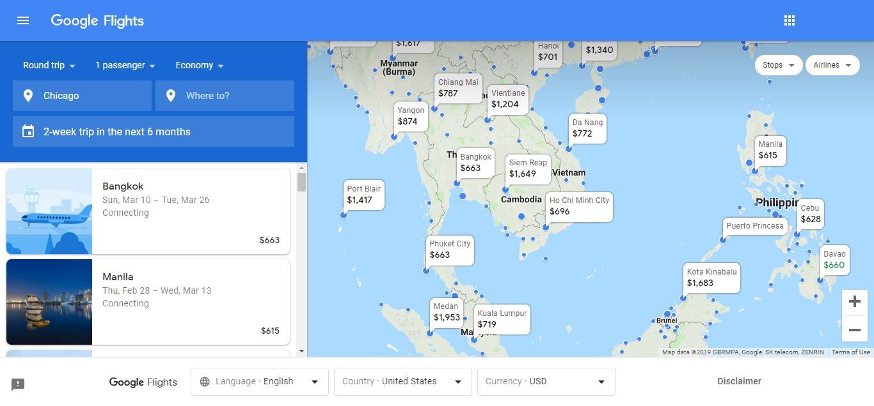Viewport: 874px width, 406px height.
Task: Zoom in on the map
Action: [855, 301]
